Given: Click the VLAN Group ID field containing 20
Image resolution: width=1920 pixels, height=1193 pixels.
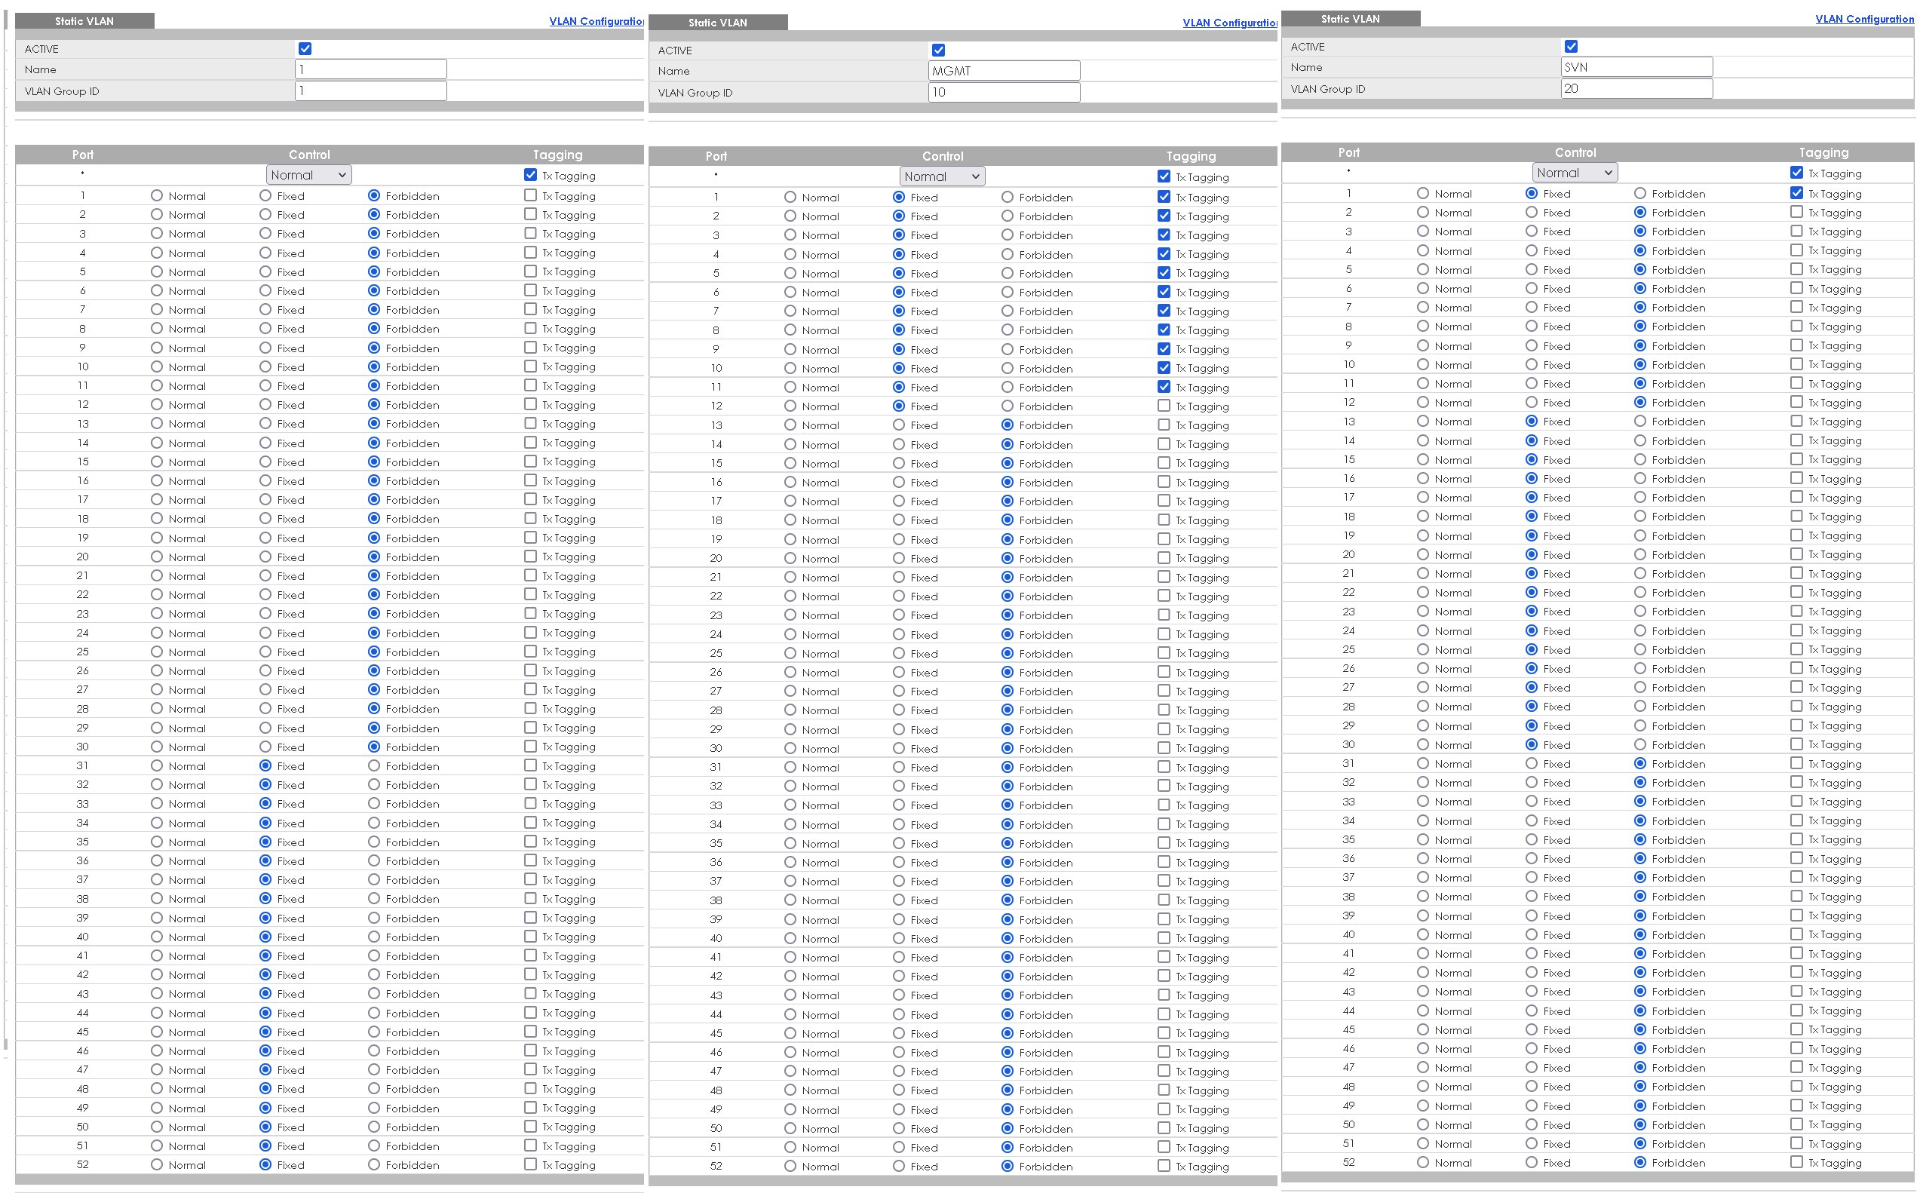Looking at the screenshot, I should pos(1636,88).
